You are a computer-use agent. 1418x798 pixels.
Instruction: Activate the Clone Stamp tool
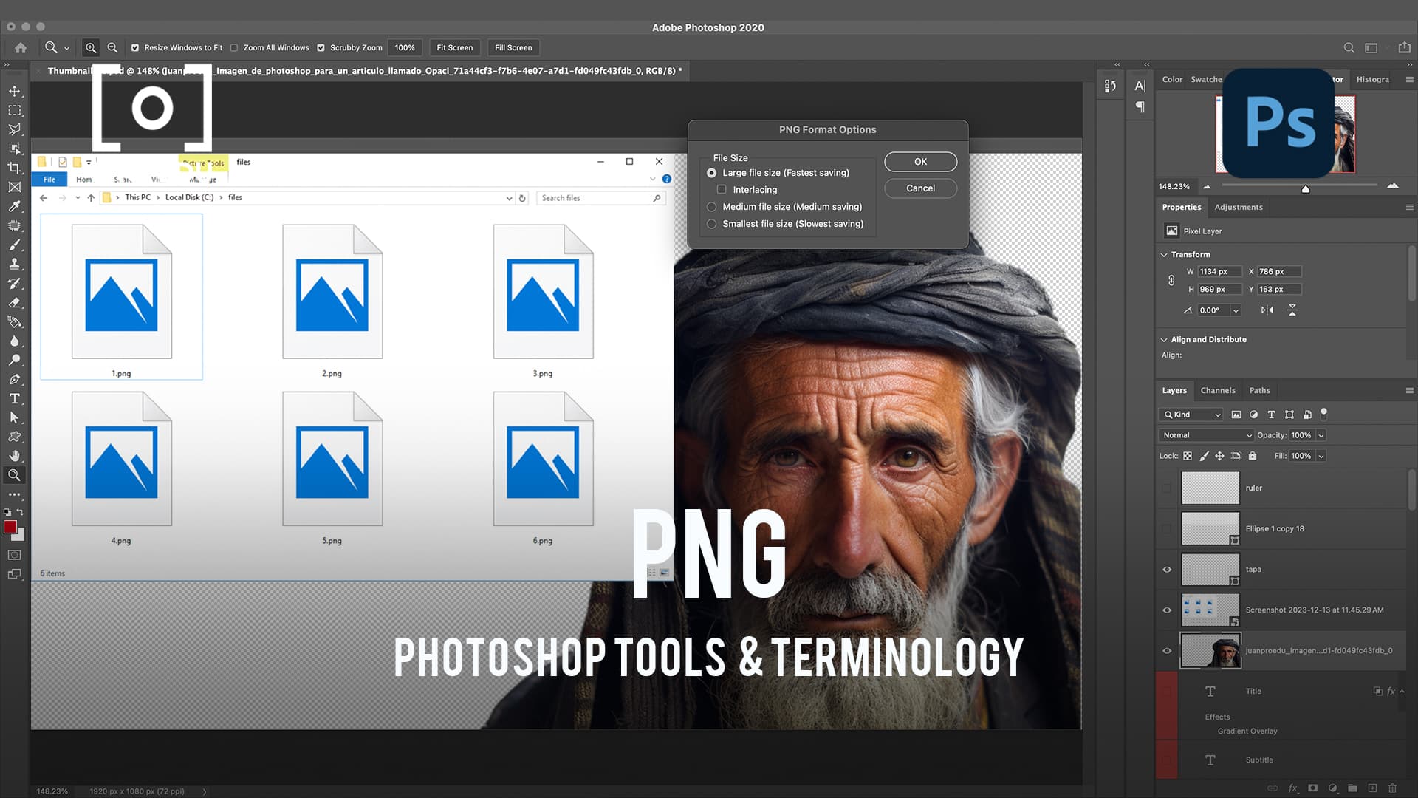click(x=15, y=264)
